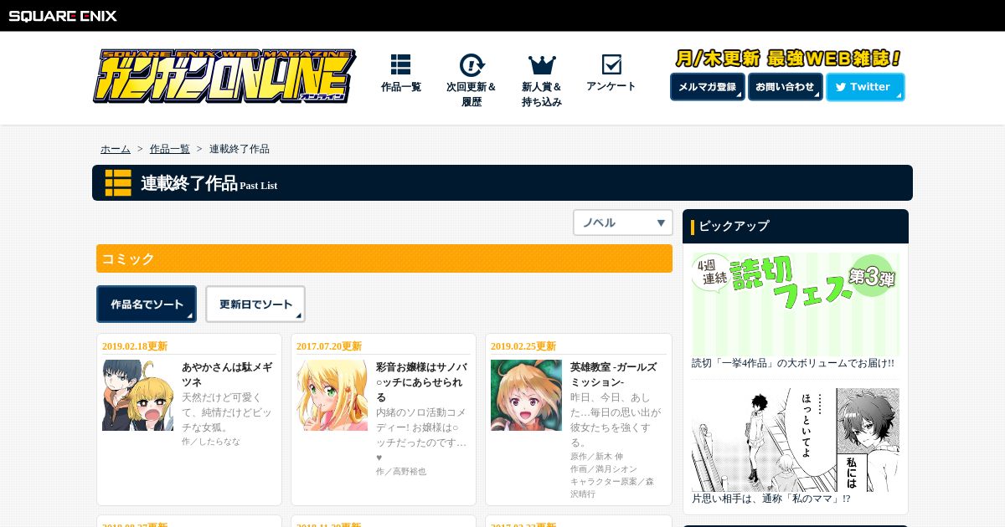Viewport: 1005px width, 527px height.
Task: Click the 連載終了作品 breadcrumb text
Action: pos(240,149)
